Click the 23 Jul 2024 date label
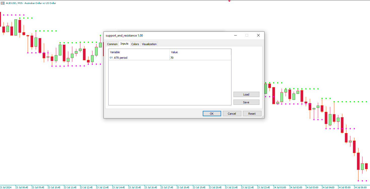Image resolution: width=370 pixels, height=189 pixels. pyautogui.click(x=6, y=187)
